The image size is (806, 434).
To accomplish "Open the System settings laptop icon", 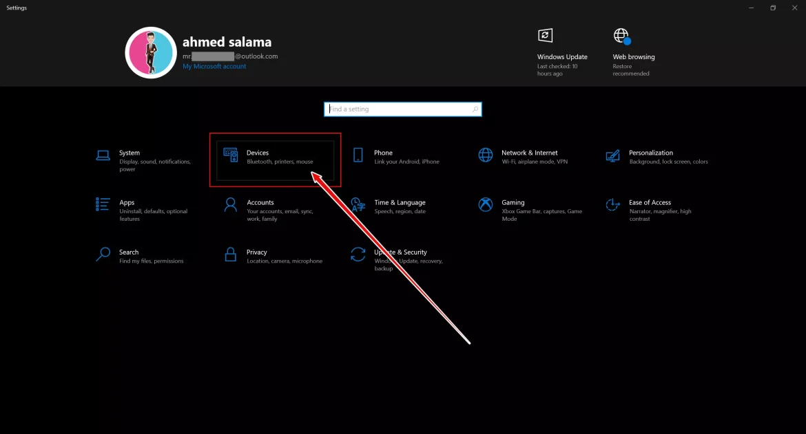I will coord(103,155).
